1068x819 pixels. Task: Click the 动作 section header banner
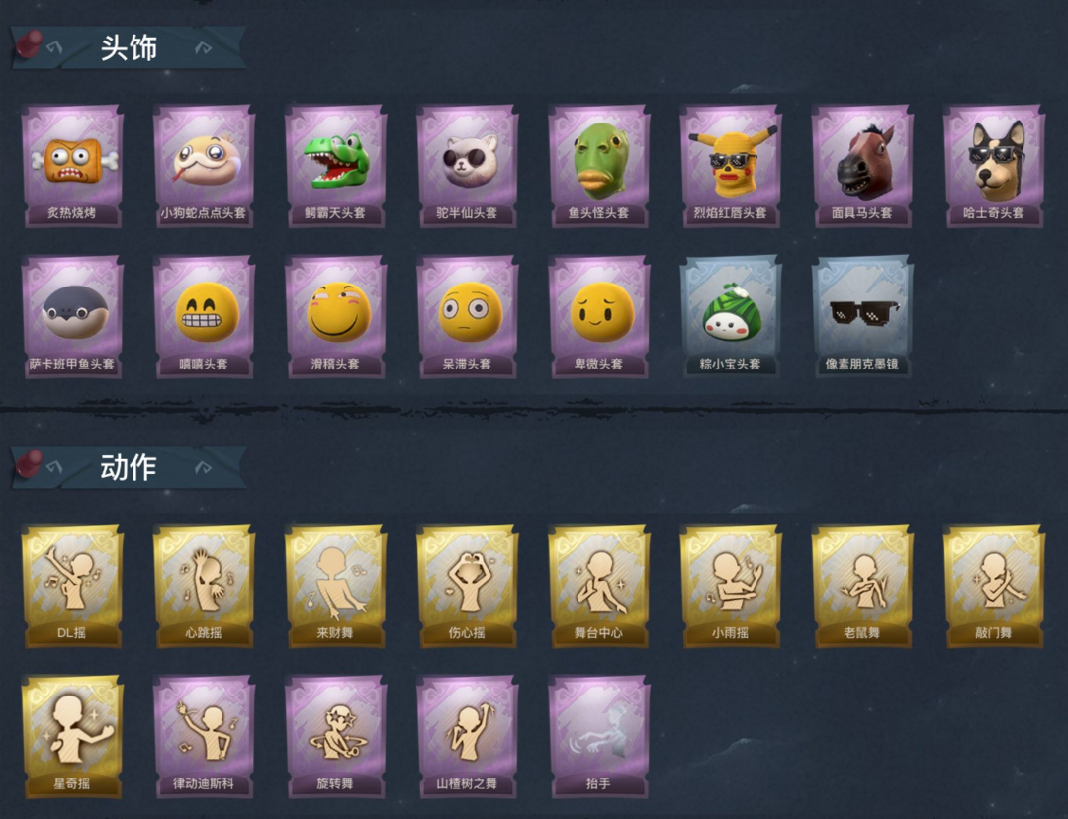click(129, 467)
